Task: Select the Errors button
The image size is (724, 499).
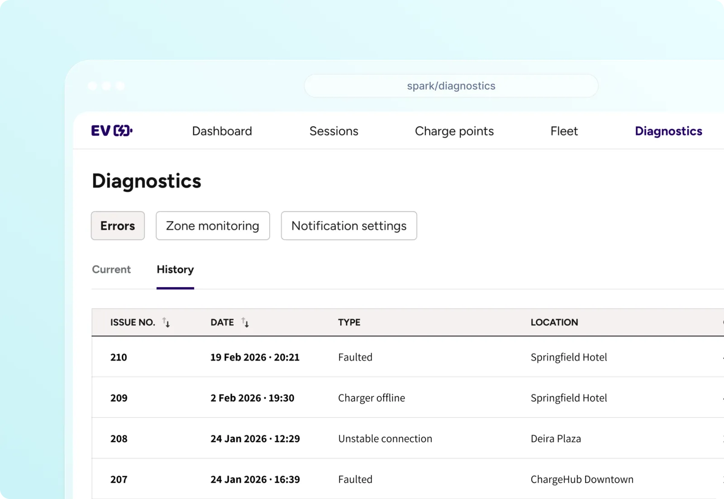Action: [x=118, y=226]
